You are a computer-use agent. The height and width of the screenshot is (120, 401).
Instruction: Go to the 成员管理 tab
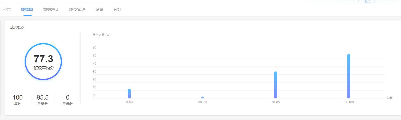point(77,10)
